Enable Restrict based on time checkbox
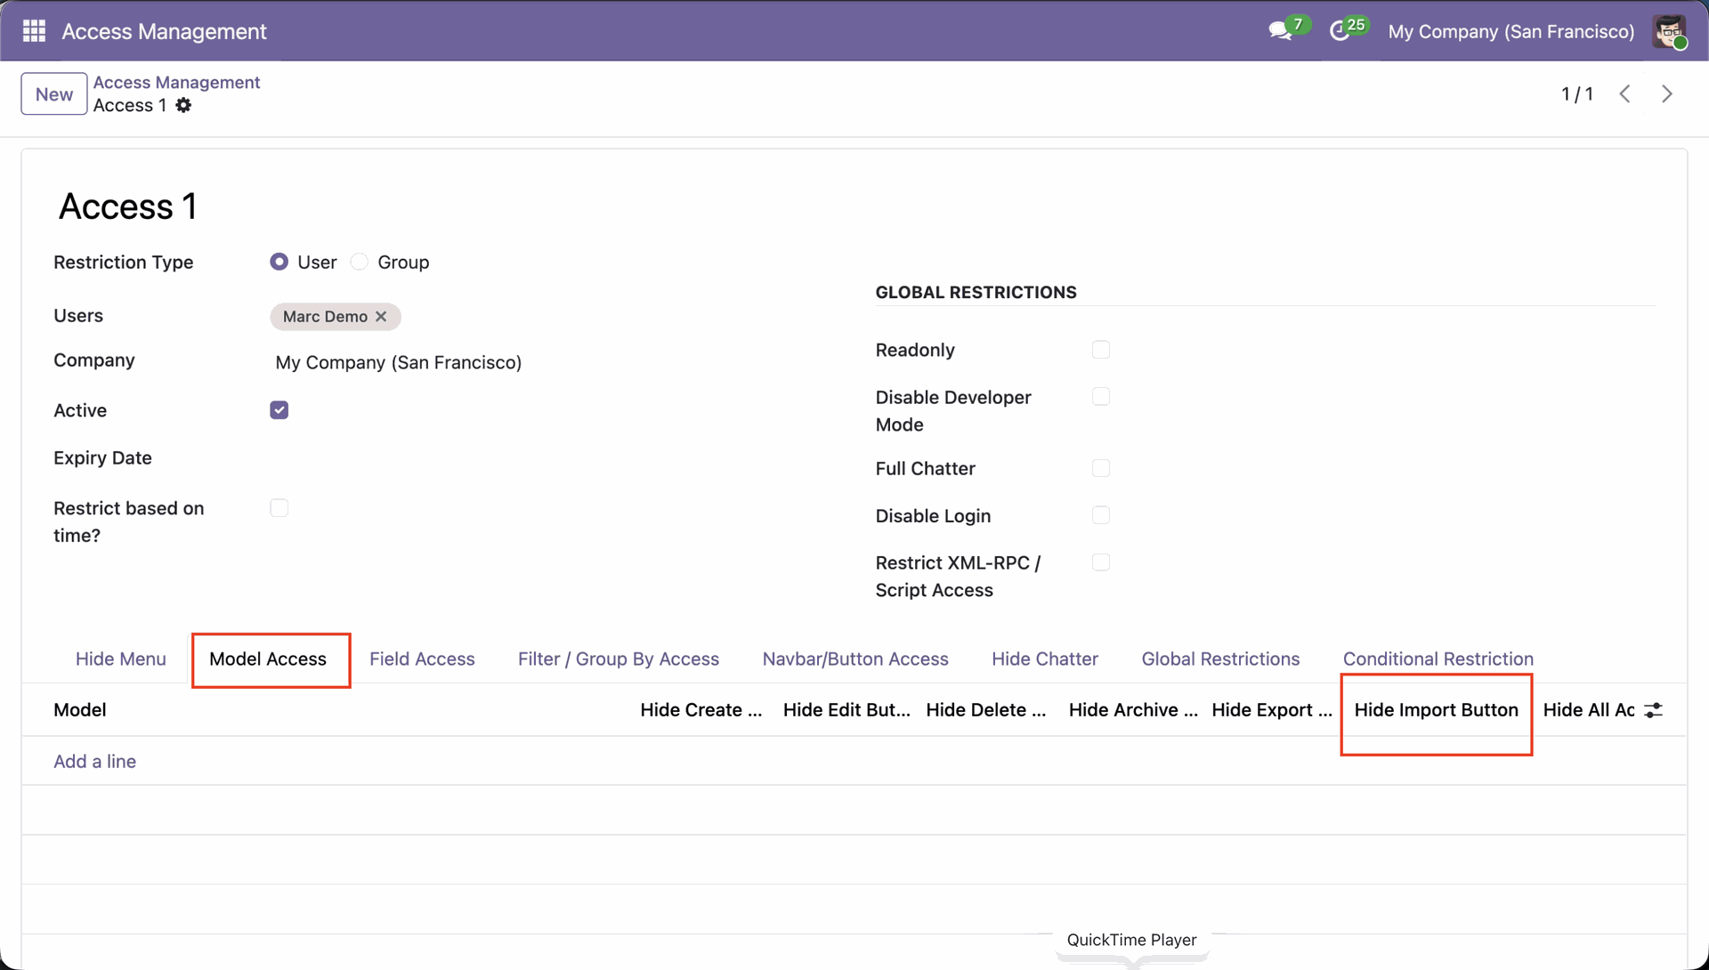This screenshot has width=1709, height=970. click(x=279, y=508)
